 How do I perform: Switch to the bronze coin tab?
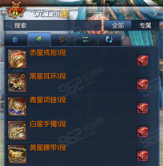point(63,40)
